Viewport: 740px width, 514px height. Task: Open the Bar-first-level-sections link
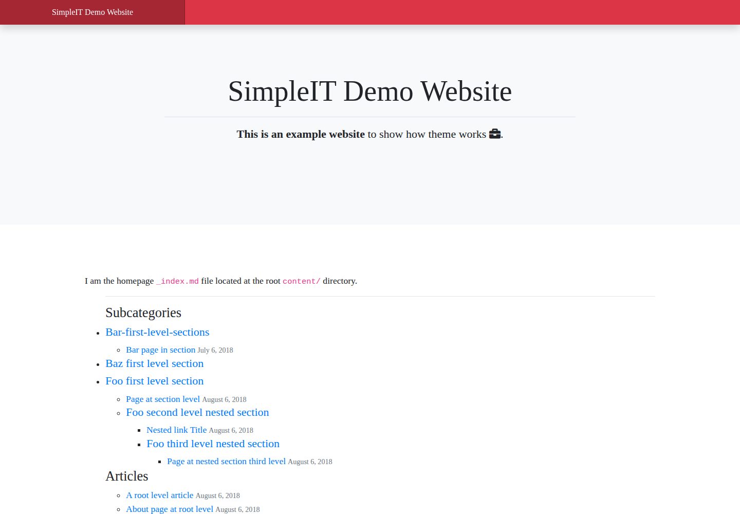point(157,332)
